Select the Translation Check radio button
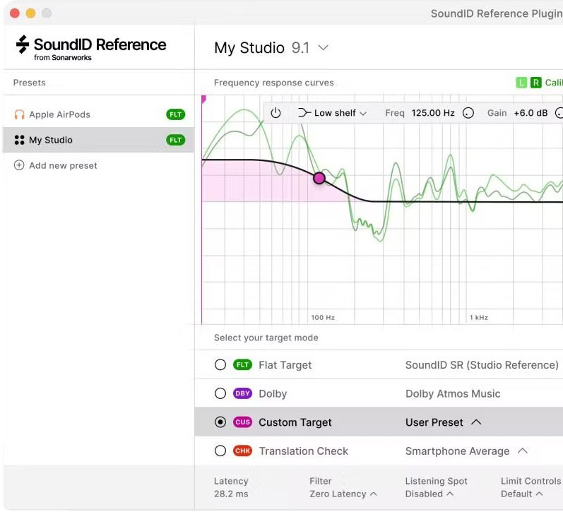 click(x=220, y=451)
